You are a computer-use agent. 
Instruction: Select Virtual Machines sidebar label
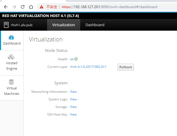pyautogui.click(x=12, y=91)
